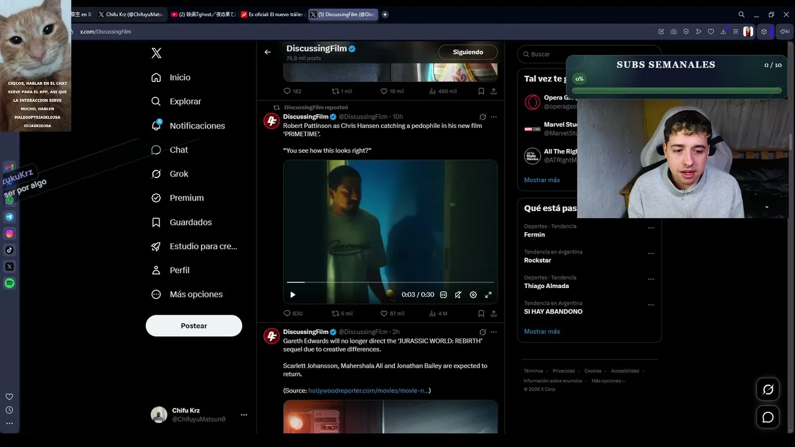Open the more menu on the Gareth Edwards post
The image size is (795, 447).
pos(494,332)
